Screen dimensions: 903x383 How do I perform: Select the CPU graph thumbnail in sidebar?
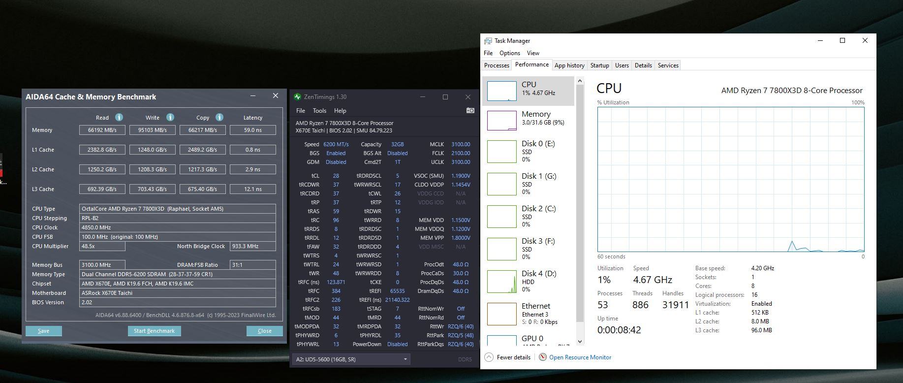(501, 91)
